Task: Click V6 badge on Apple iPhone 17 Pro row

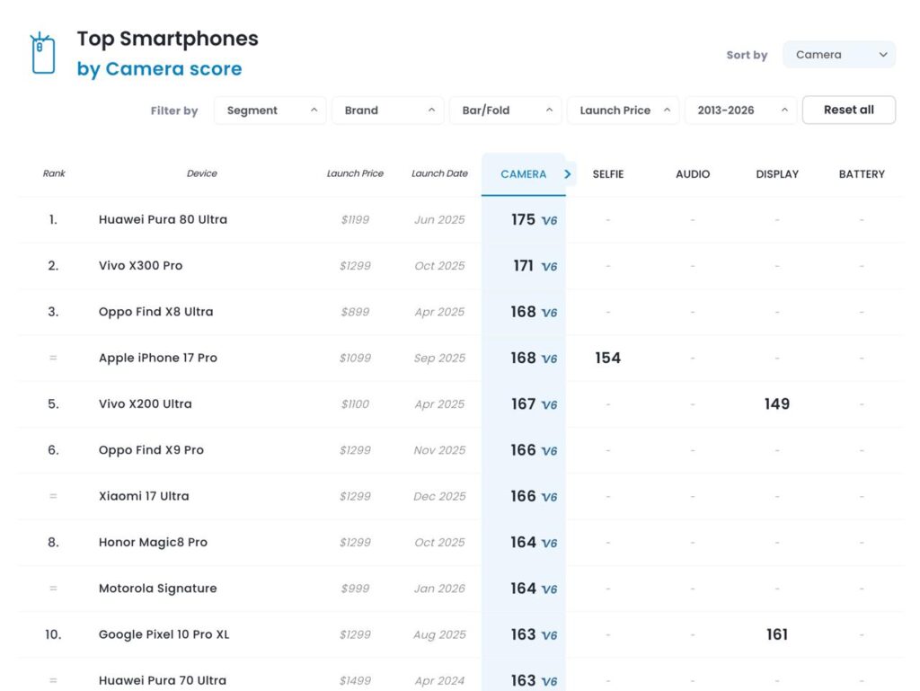Action: 549,359
